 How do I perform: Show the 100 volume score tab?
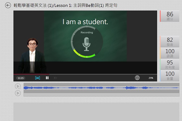tap(170, 76)
